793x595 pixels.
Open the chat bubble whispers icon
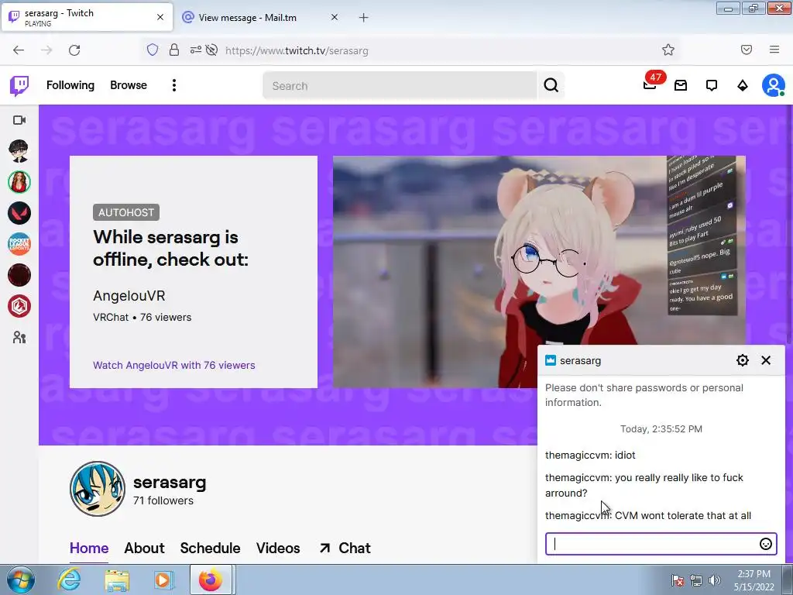pos(712,85)
